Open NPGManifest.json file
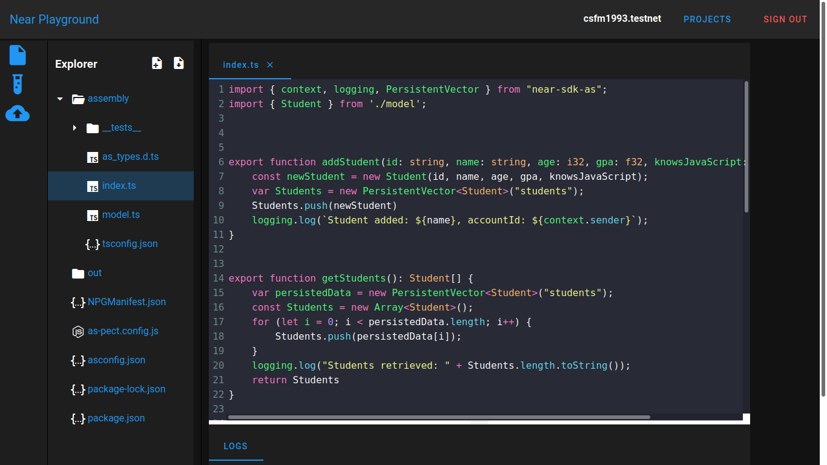Image resolution: width=827 pixels, height=465 pixels. click(x=127, y=302)
